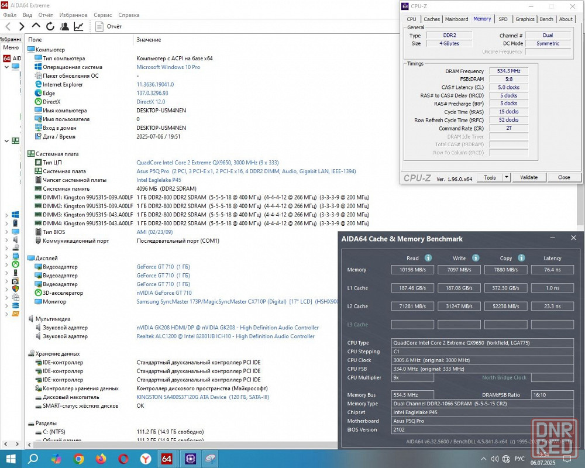
Task: Switch to Bench tab in CPU-Z
Action: tap(546, 19)
